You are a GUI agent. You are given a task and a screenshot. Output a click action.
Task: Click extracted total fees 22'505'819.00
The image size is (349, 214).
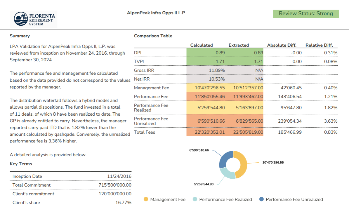[248, 132]
